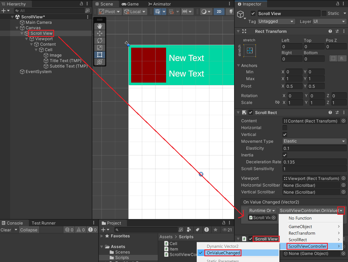Disable Vertical scrolling checkbox
Image resolution: width=348 pixels, height=262 pixels.
point(285,135)
